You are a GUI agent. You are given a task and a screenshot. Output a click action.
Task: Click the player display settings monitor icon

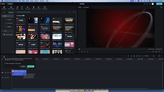(x=153, y=52)
